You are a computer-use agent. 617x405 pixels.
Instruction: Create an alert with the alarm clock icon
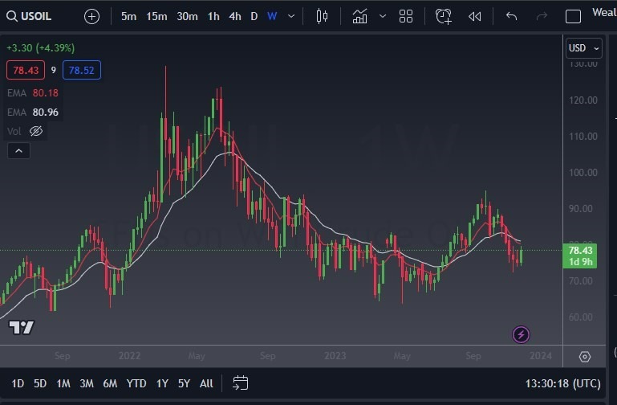[x=444, y=17]
